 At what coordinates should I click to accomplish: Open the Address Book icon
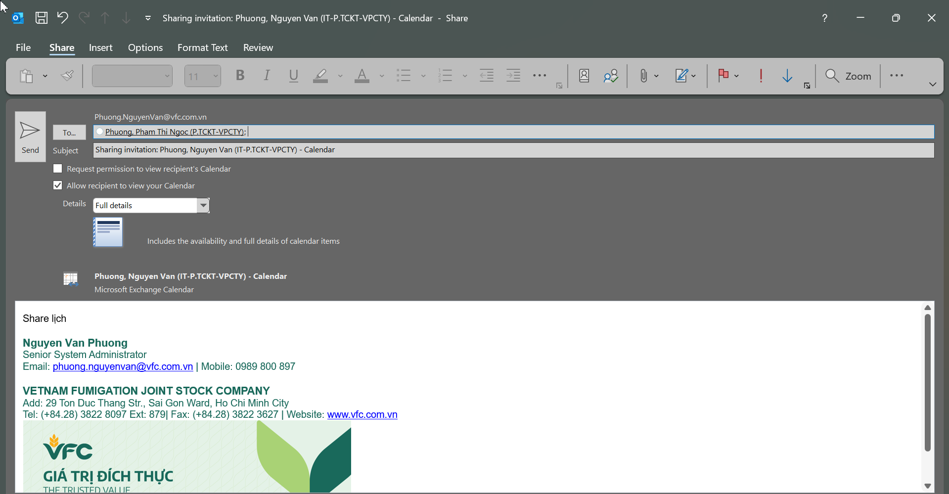point(584,76)
